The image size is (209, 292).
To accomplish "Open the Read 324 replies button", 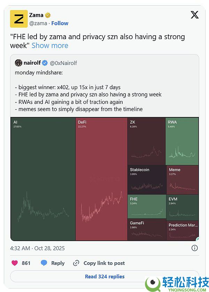I will (104, 276).
